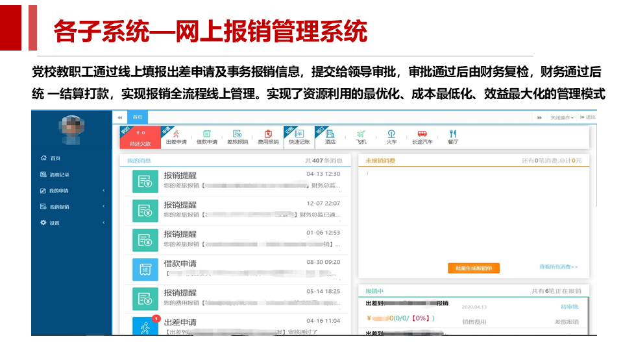This screenshot has width=623, height=350.
Task: Select the 费用报销 toolbar icon
Action: (268, 137)
